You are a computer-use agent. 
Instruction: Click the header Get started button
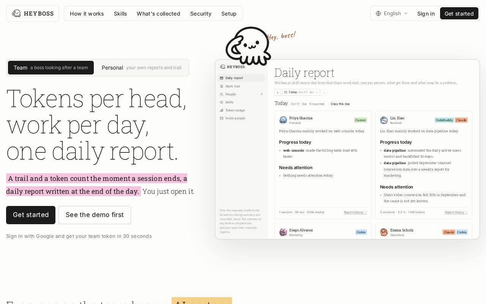point(459,13)
